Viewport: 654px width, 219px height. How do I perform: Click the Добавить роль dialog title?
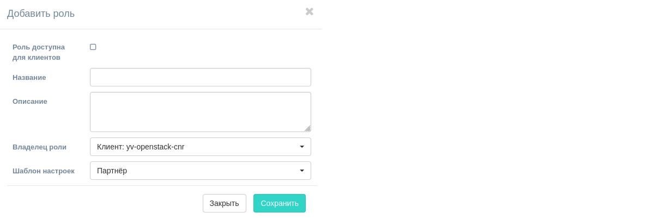pos(41,14)
